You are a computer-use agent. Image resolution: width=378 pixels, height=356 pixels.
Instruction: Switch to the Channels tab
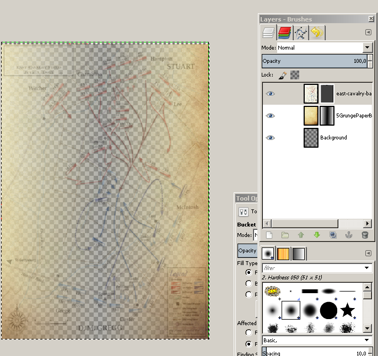click(285, 33)
